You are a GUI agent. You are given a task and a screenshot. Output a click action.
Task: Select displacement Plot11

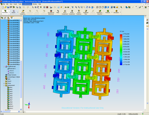point(10,108)
